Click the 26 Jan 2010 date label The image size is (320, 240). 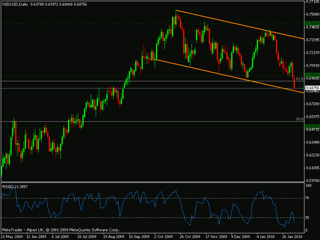292,237
